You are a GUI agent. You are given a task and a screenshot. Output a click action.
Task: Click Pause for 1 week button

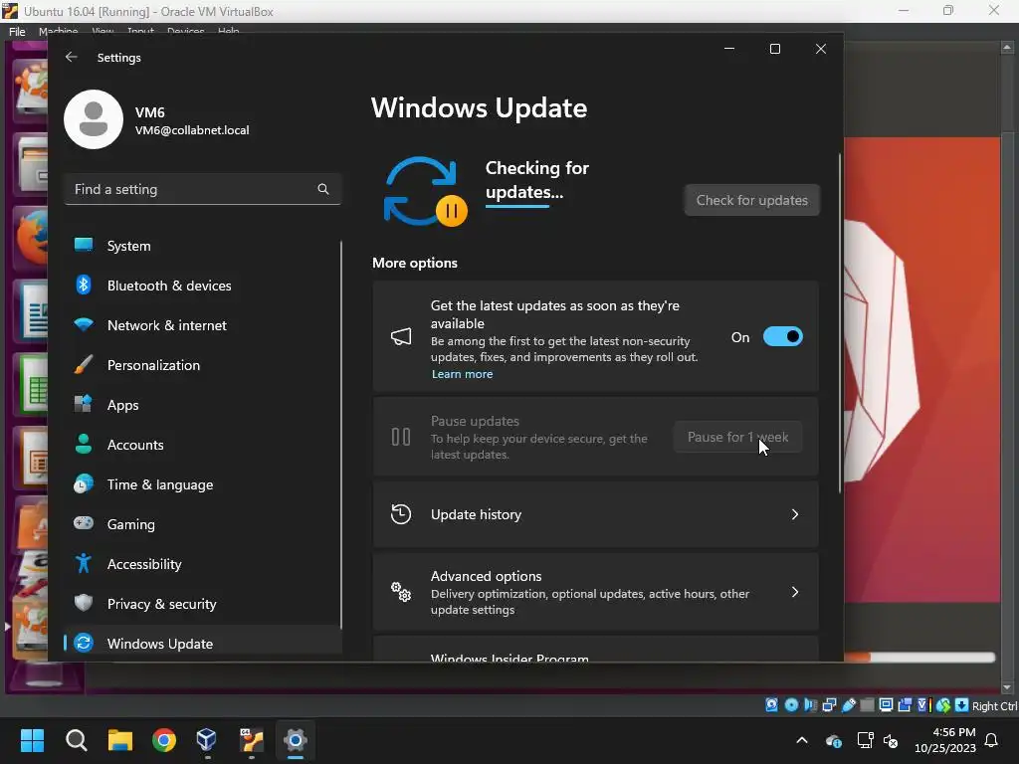coord(737,437)
